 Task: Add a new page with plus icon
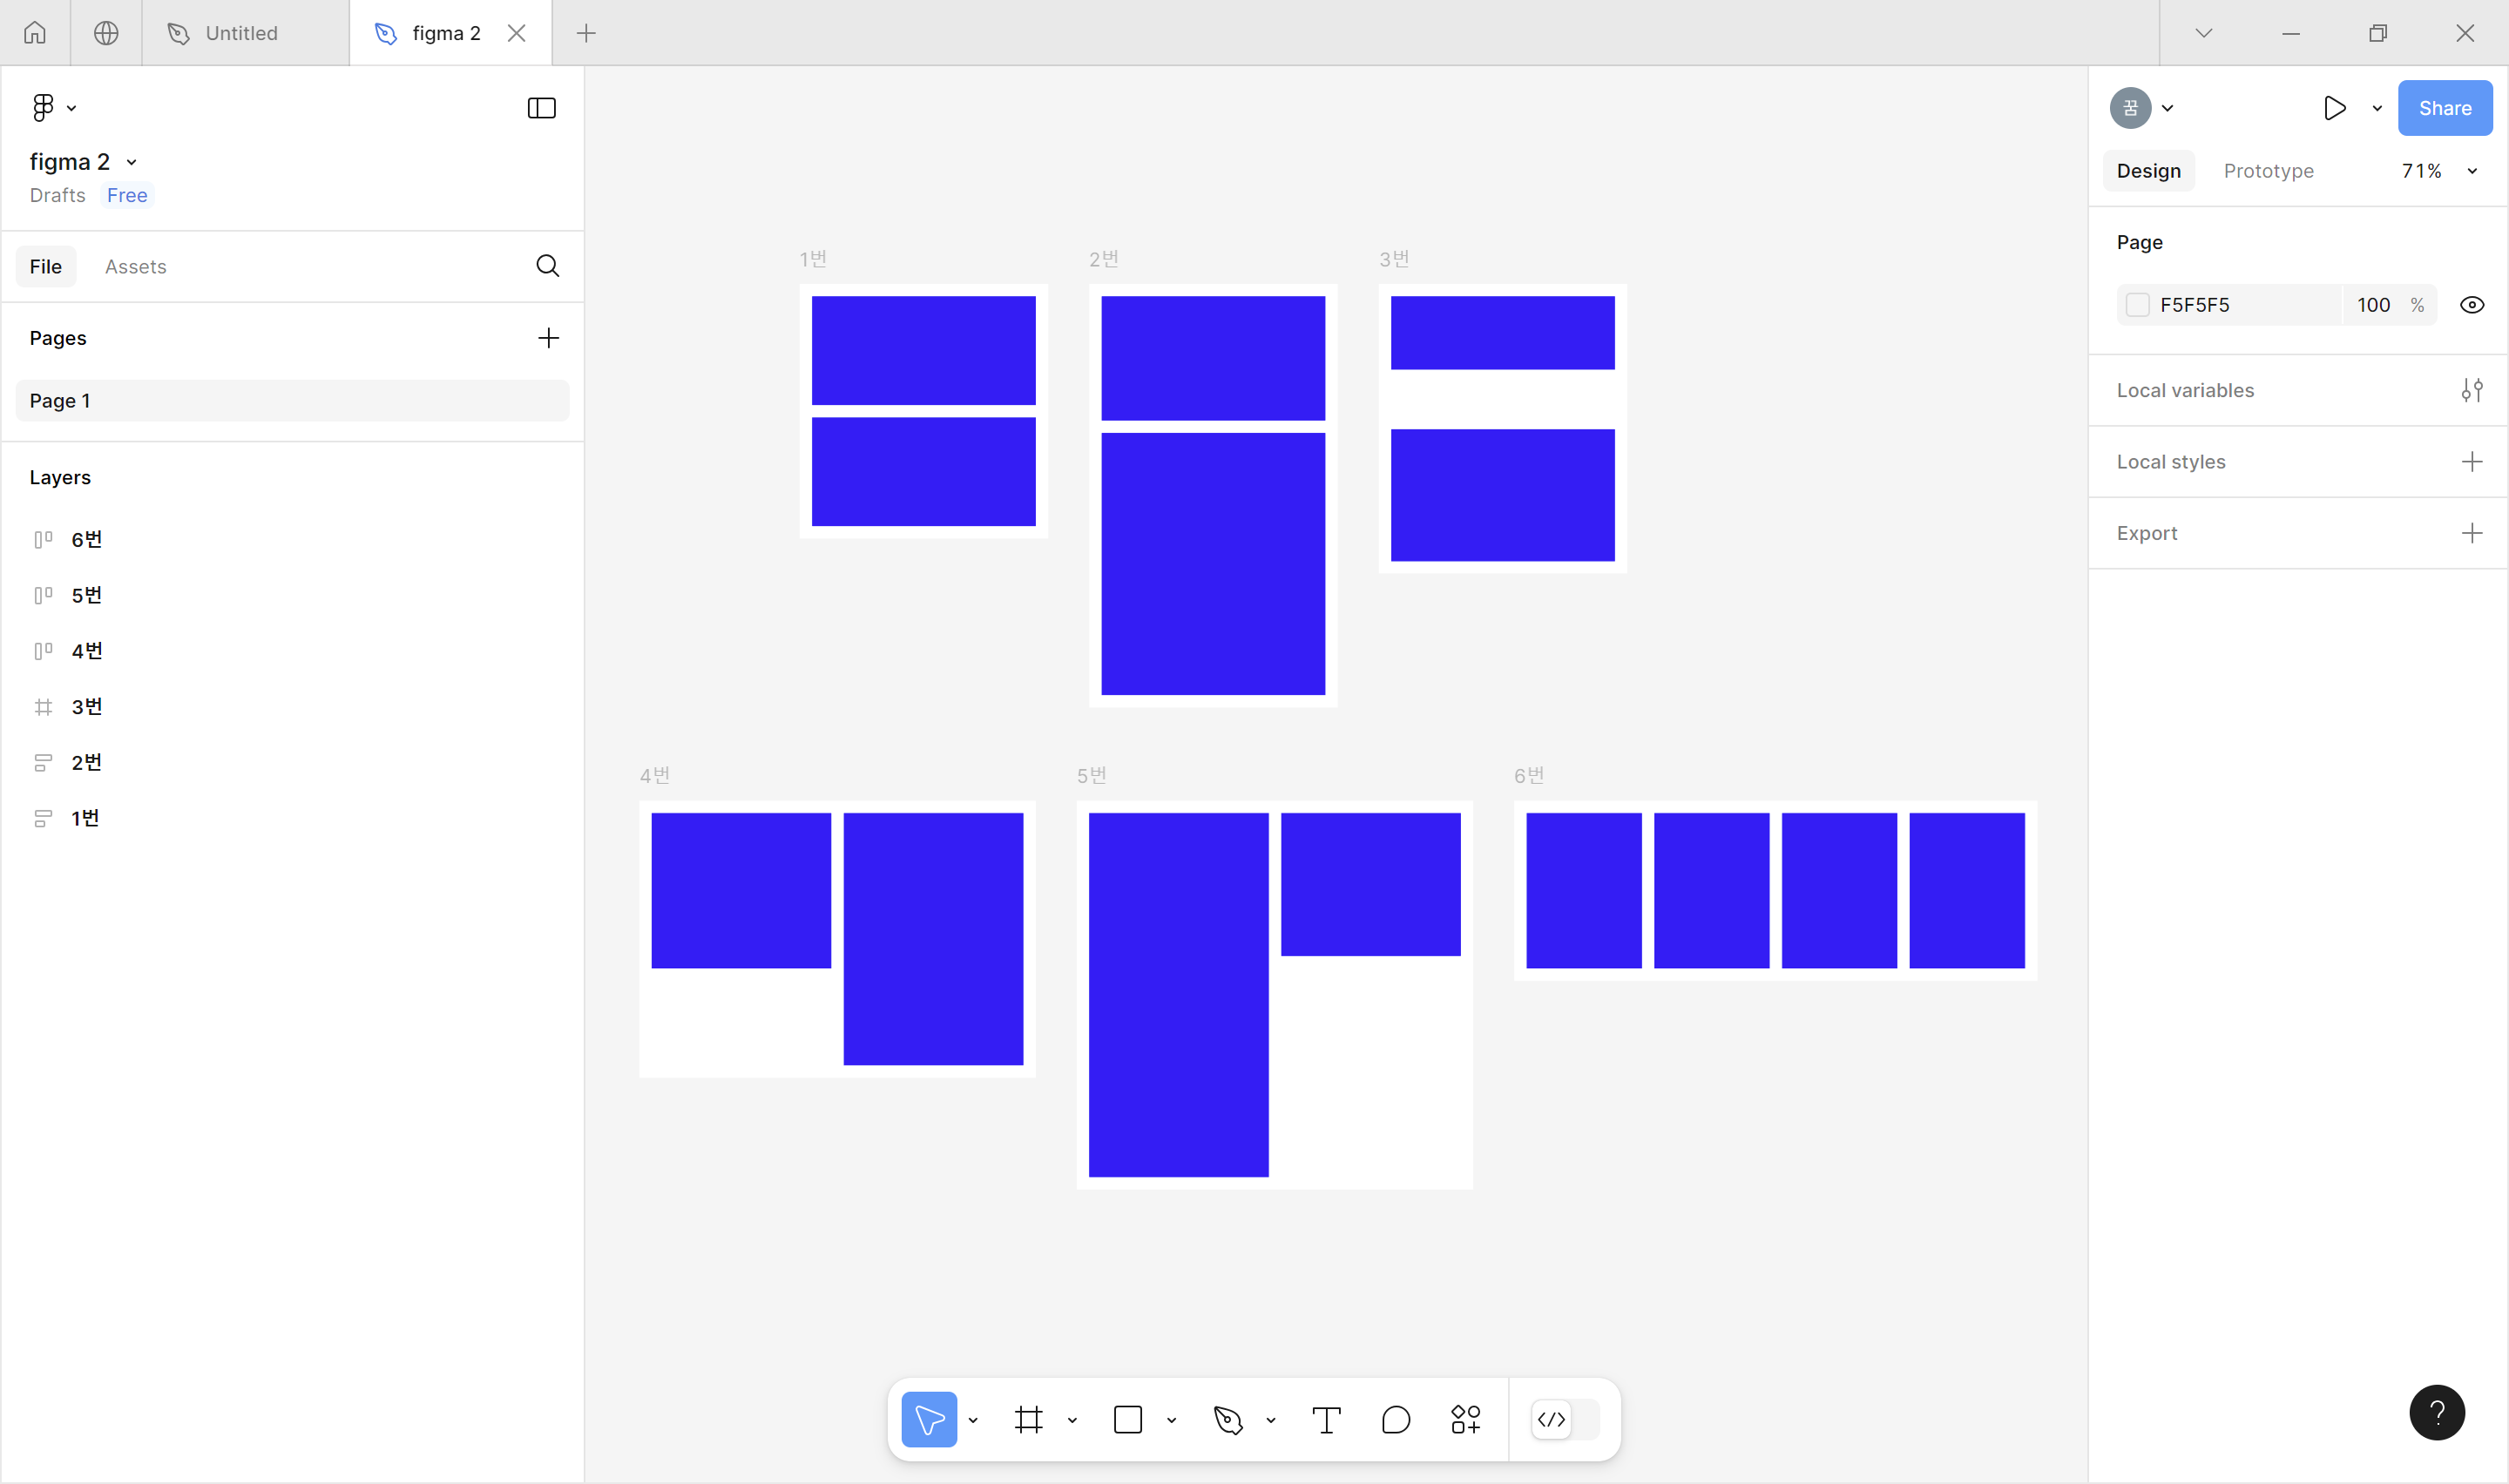click(548, 338)
